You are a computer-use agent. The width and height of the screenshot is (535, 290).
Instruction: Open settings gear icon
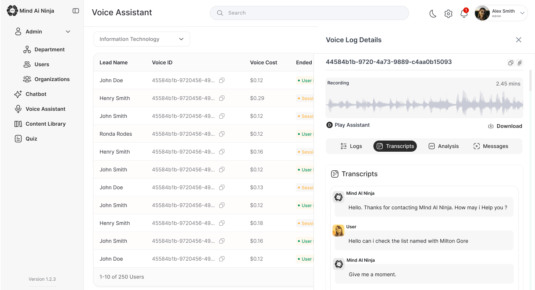448,14
